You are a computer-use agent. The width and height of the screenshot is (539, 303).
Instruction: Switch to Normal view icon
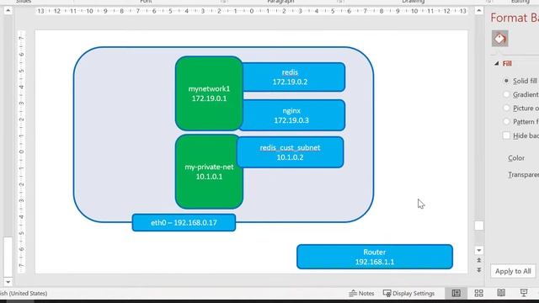point(456,293)
